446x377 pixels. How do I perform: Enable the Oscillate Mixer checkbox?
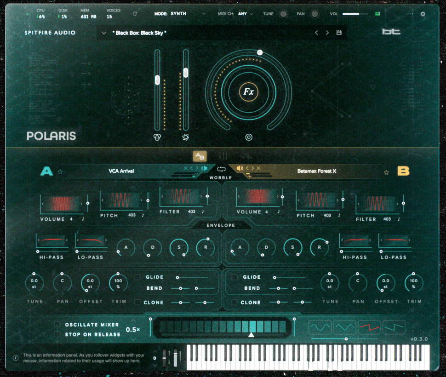click(57, 325)
